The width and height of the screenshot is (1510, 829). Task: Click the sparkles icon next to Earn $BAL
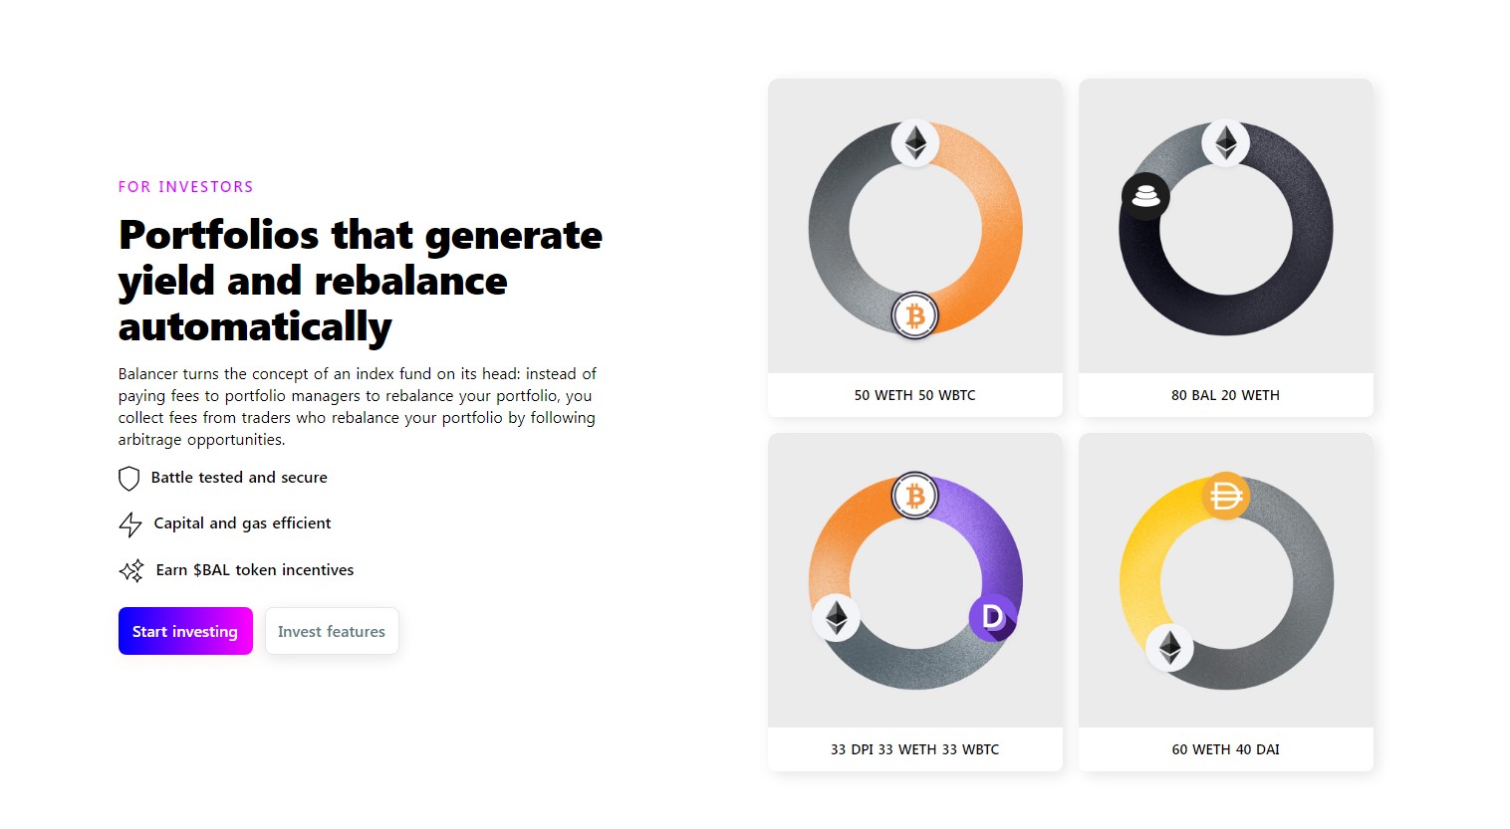tap(131, 570)
